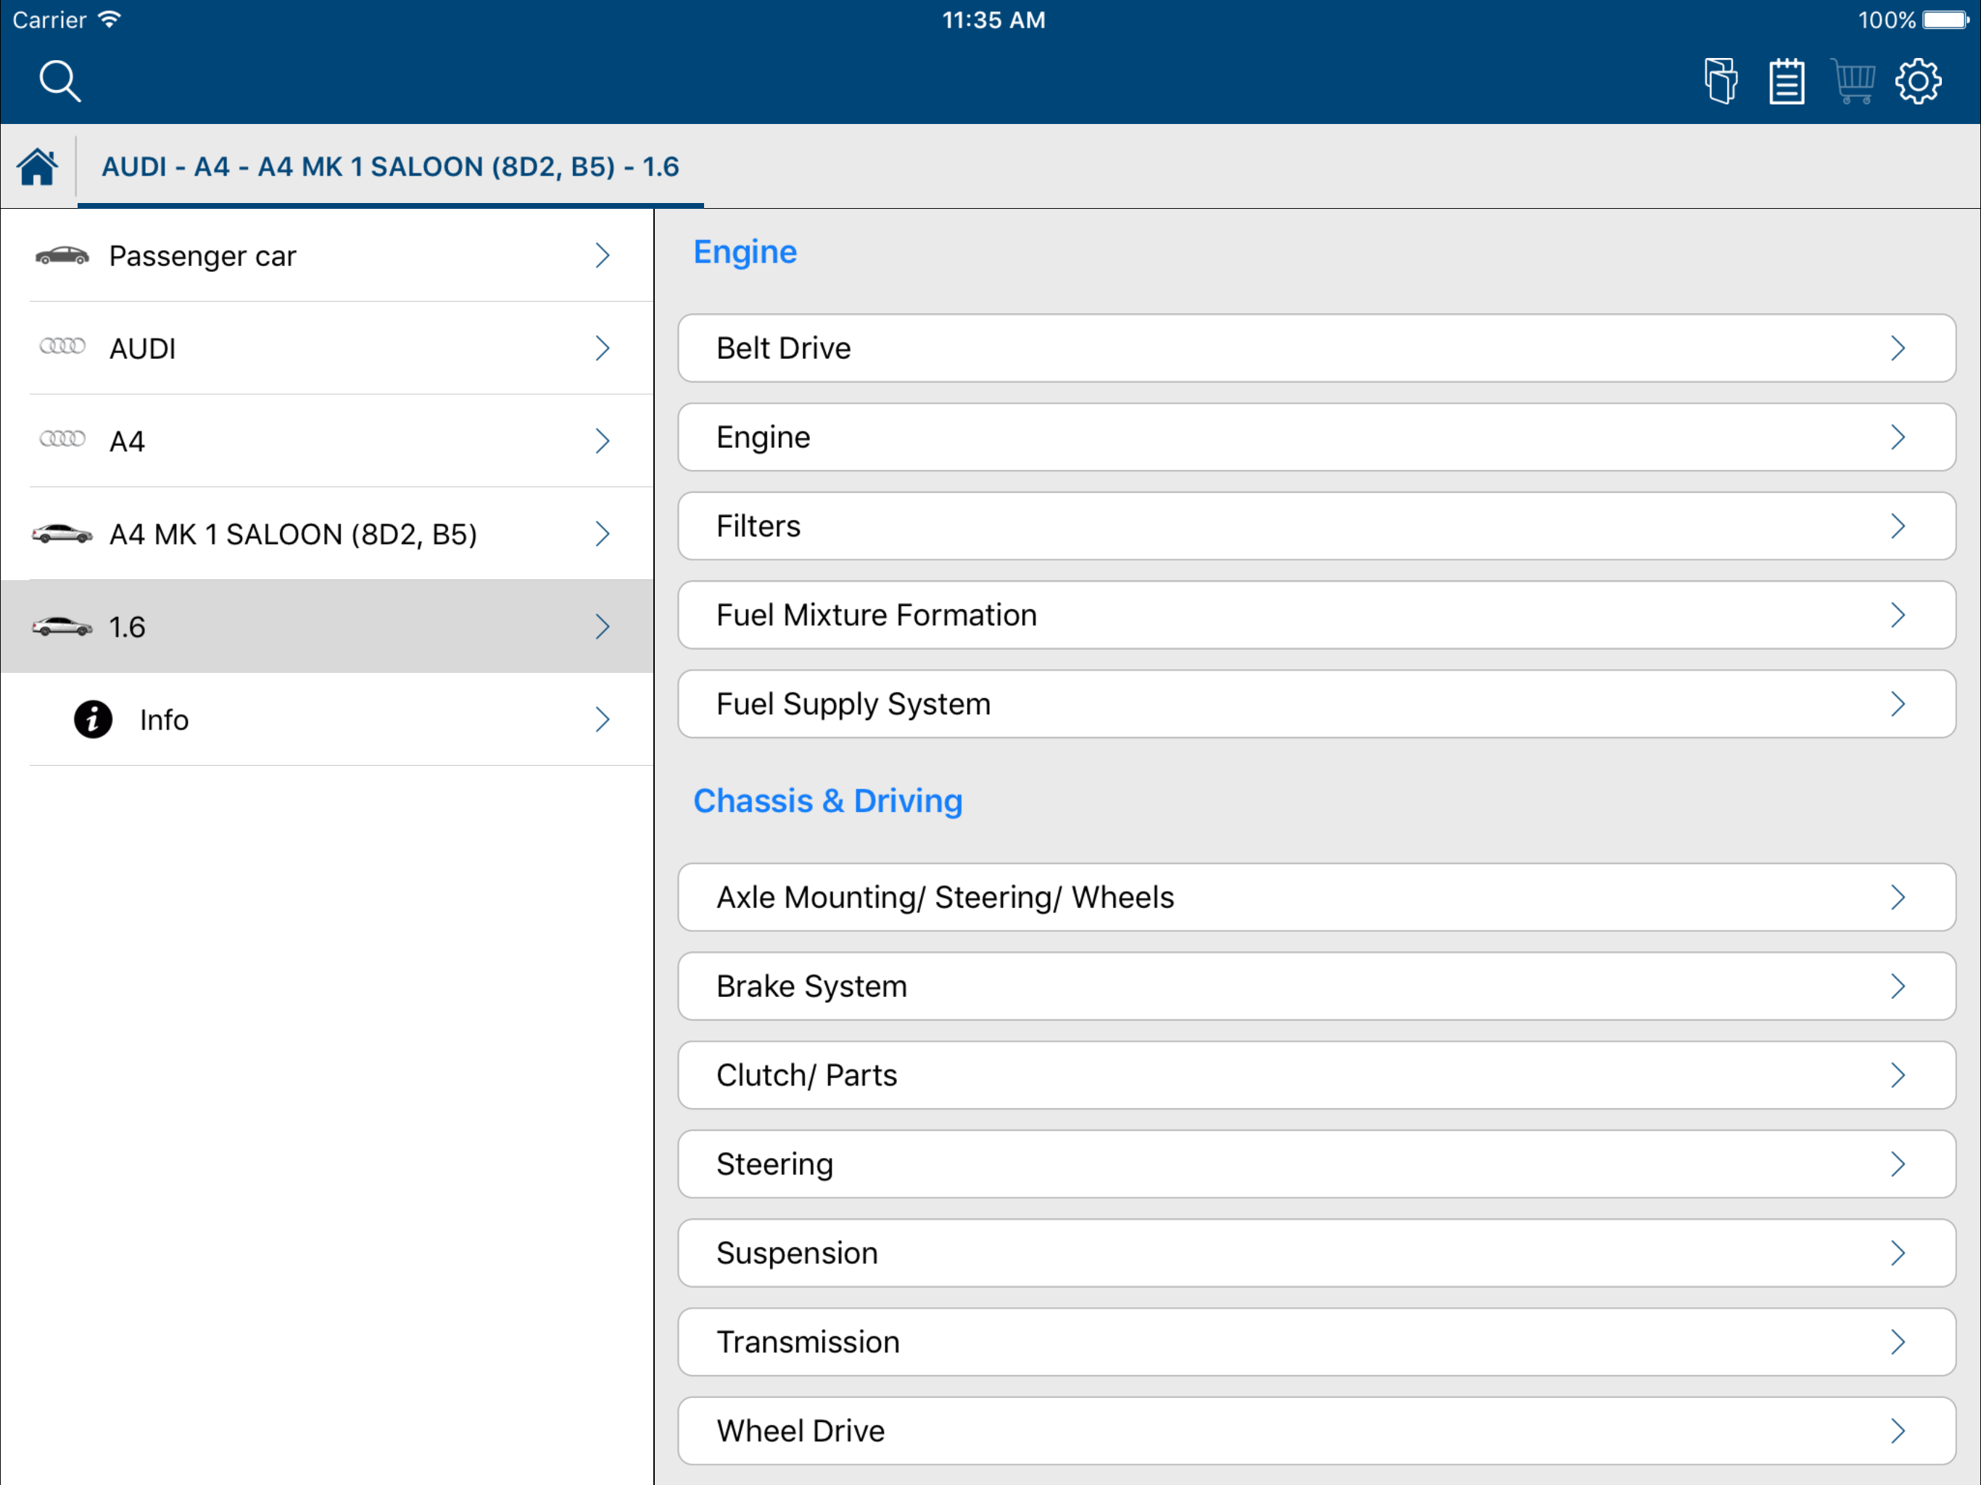Expand the 1.6 row chevron
Screen dimensions: 1981x1485
click(603, 626)
